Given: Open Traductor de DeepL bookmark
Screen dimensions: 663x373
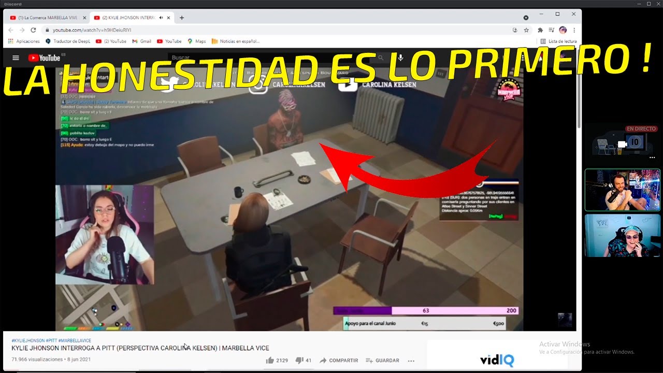Looking at the screenshot, I should point(68,41).
